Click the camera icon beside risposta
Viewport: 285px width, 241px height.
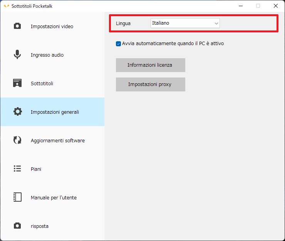17,226
